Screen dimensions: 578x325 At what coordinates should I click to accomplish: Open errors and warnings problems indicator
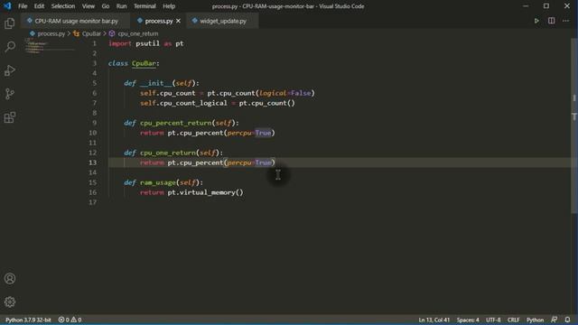70,320
